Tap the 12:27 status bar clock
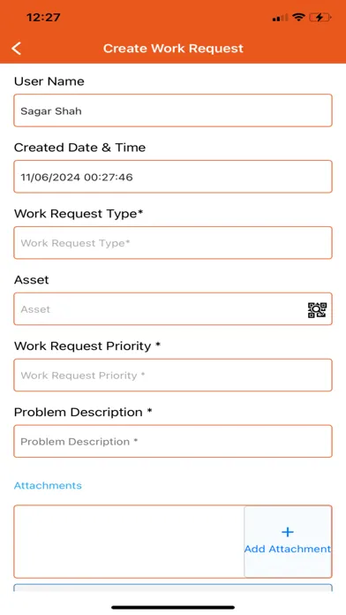346x615 pixels. tap(43, 18)
